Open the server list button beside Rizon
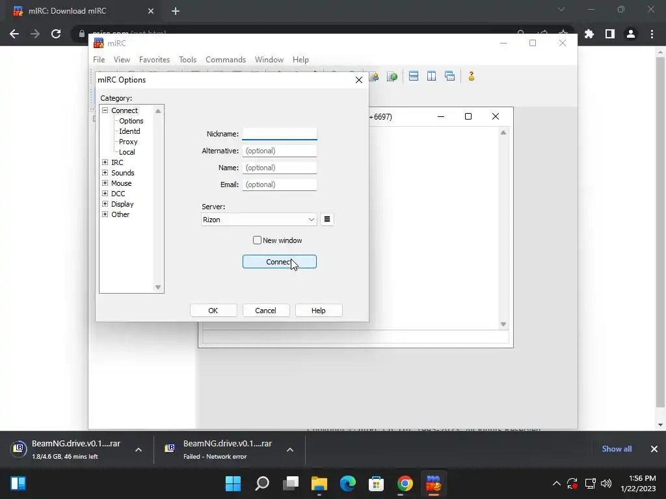The image size is (666, 499). coord(327,220)
